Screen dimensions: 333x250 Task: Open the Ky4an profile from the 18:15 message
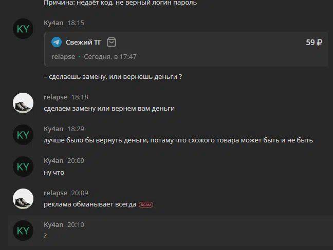coord(53,23)
